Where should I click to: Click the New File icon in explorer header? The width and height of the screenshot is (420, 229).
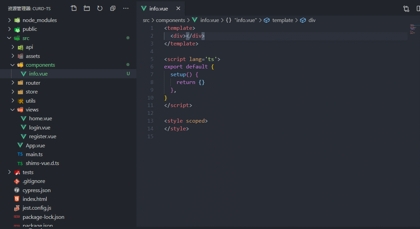coord(73,8)
